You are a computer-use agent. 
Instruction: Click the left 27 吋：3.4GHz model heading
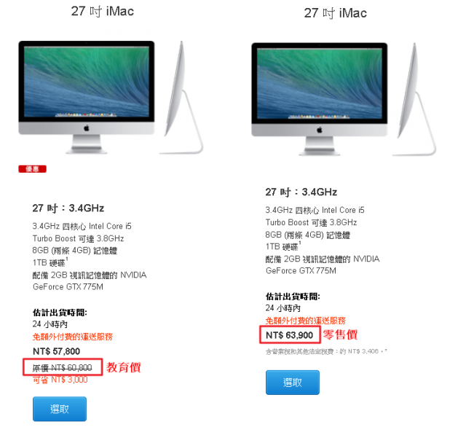point(68,208)
